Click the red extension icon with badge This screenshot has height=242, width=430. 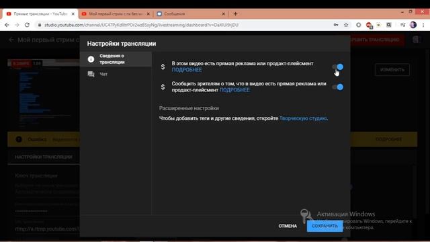369,26
